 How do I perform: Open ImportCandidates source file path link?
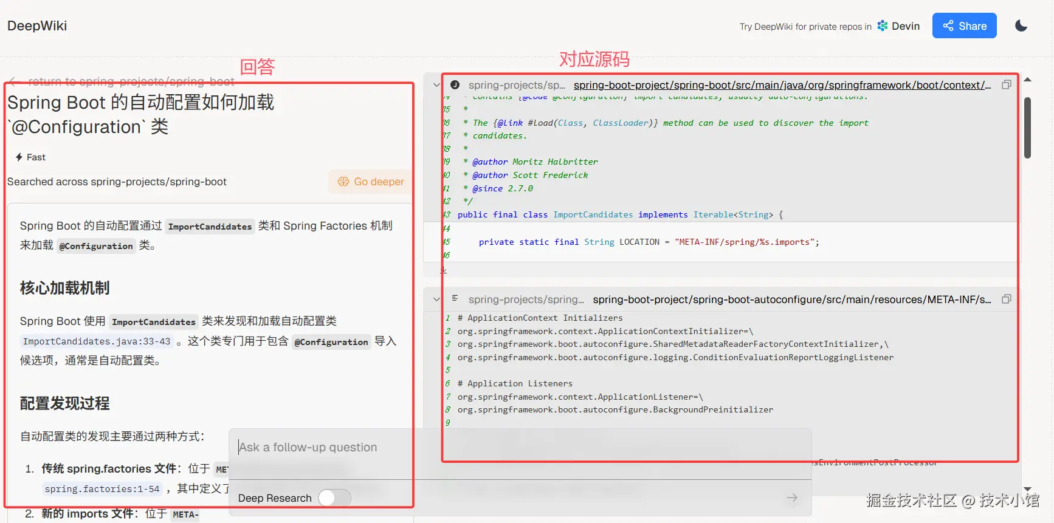(x=782, y=85)
